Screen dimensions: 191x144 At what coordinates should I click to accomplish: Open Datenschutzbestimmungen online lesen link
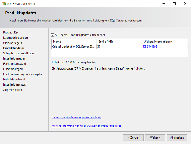(76, 117)
